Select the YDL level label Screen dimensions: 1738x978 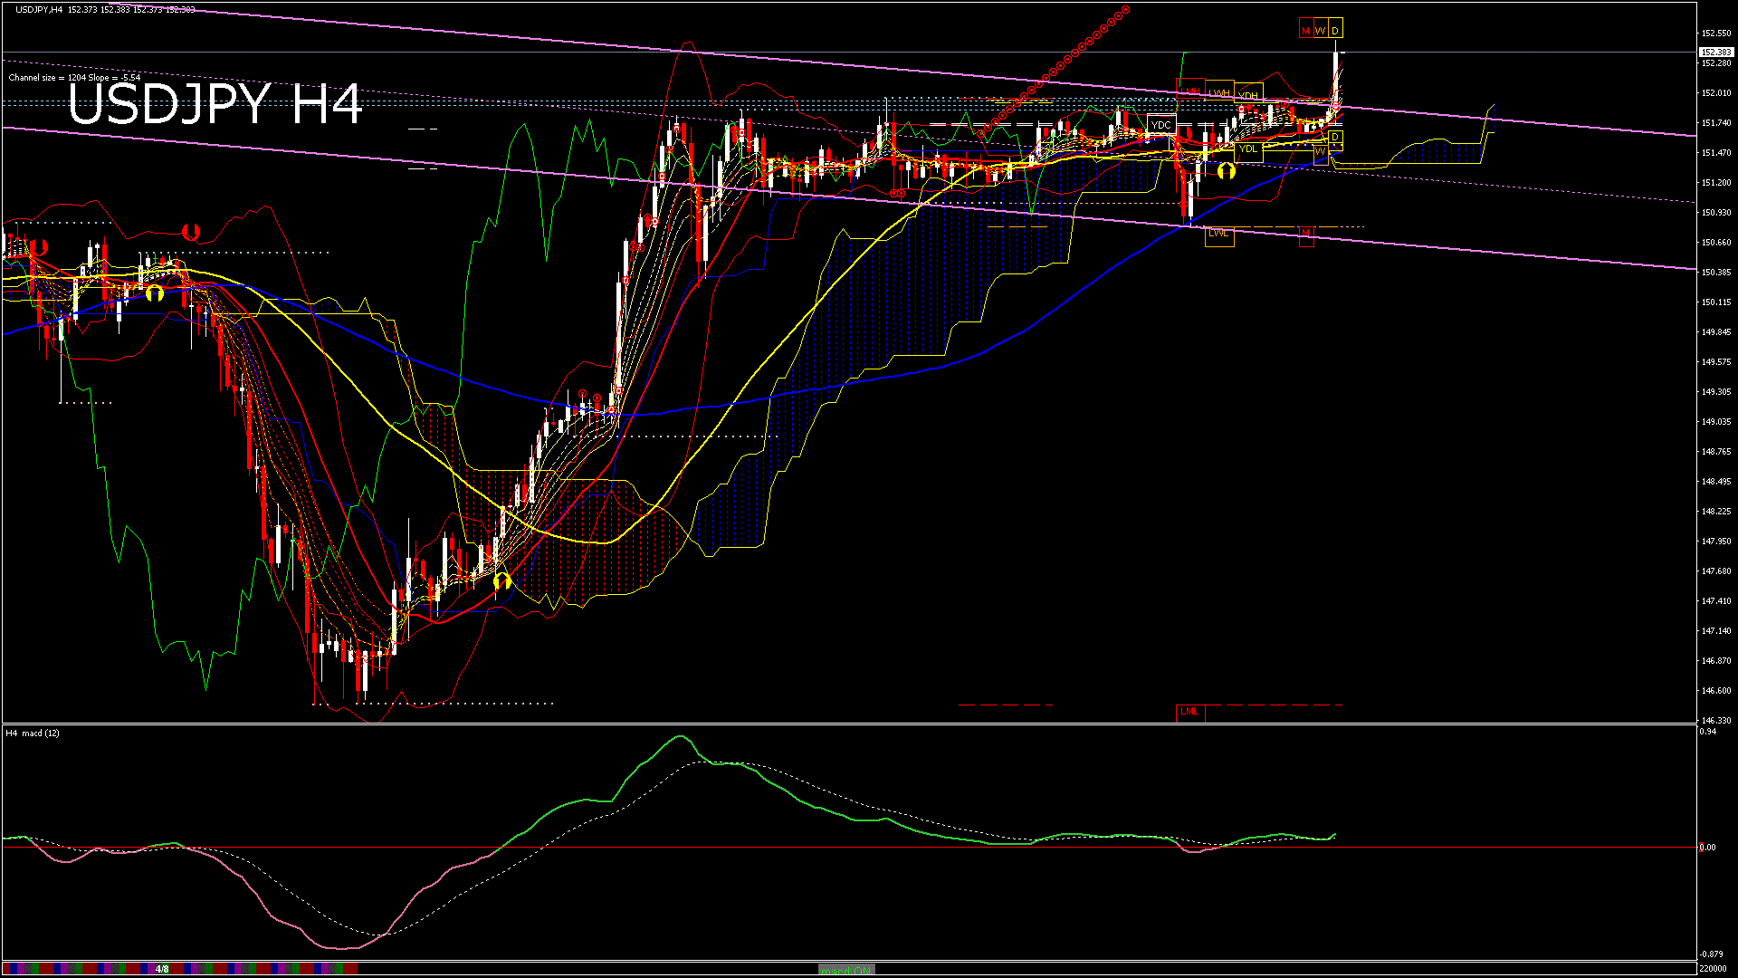click(1247, 149)
